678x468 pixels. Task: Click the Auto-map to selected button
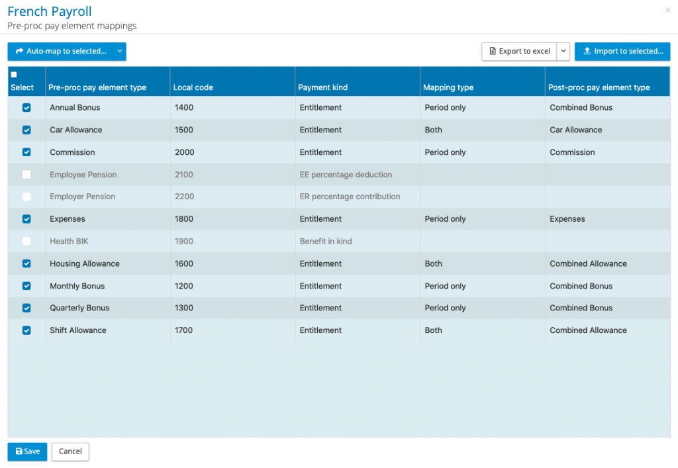[60, 52]
